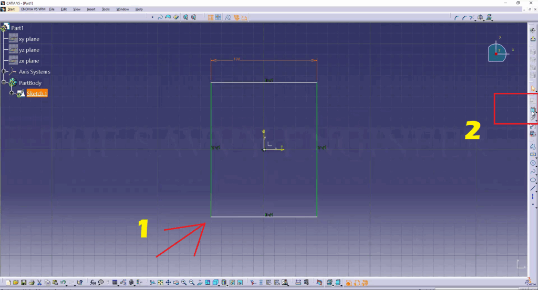Toggle Snap to Point option
Image resolution: width=538 pixels, height=290 pixels.
point(218,17)
